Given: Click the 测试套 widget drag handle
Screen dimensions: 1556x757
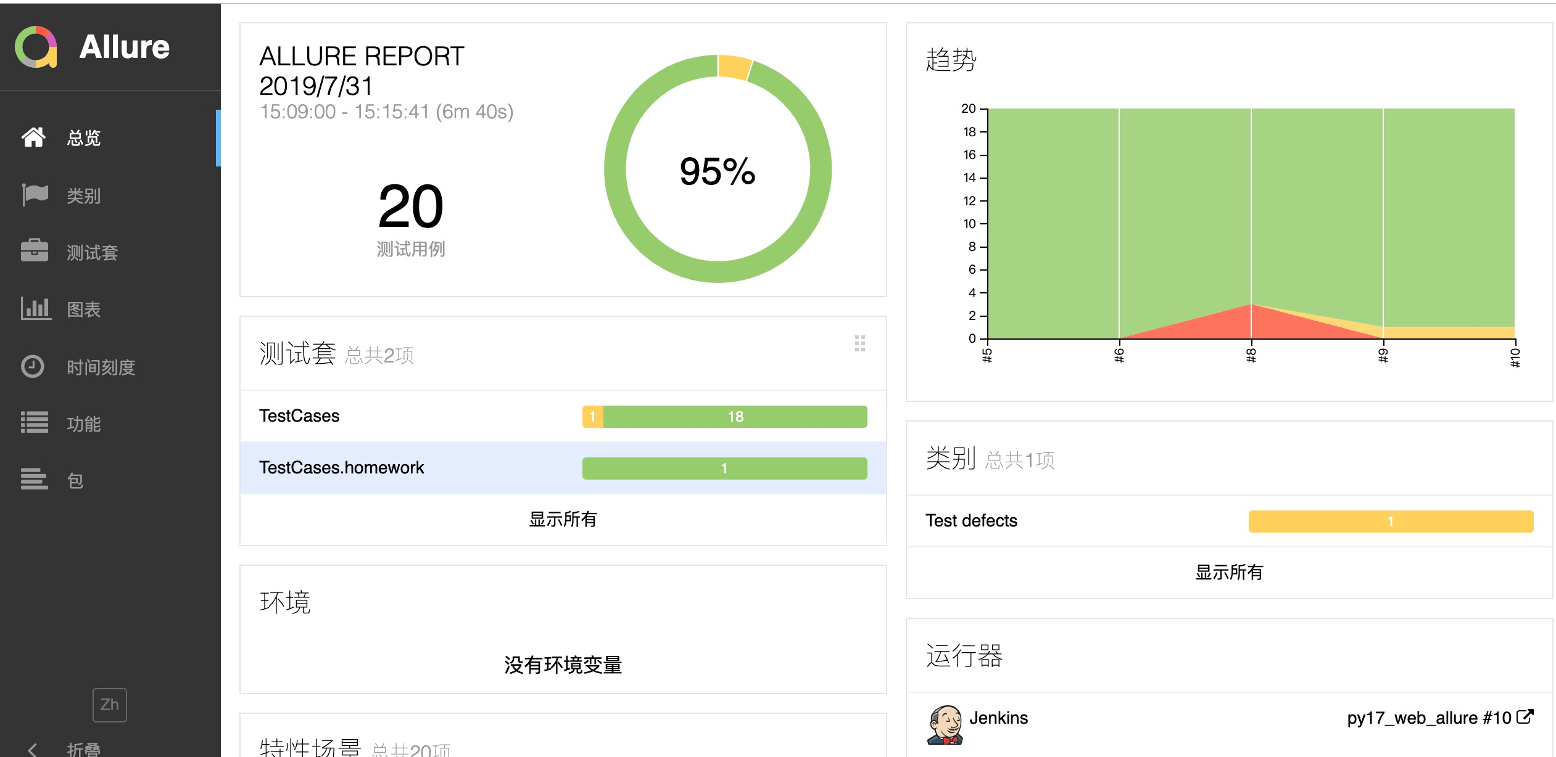Looking at the screenshot, I should (x=859, y=343).
